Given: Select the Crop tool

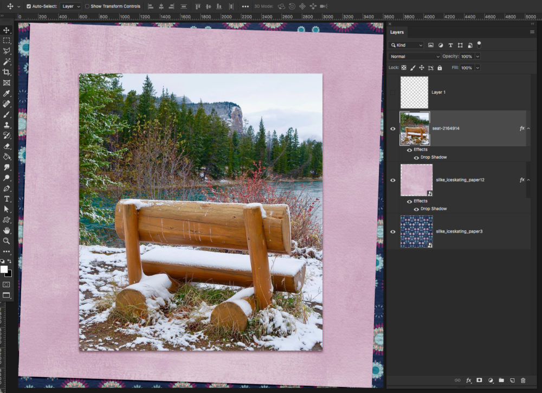Looking at the screenshot, I should click(7, 72).
